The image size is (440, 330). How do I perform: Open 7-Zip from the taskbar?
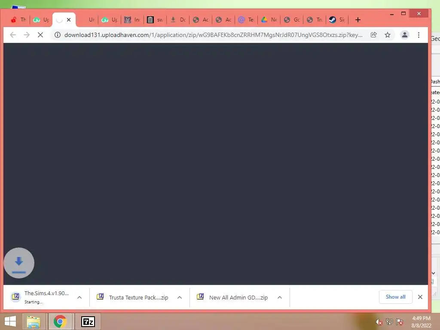click(x=88, y=321)
